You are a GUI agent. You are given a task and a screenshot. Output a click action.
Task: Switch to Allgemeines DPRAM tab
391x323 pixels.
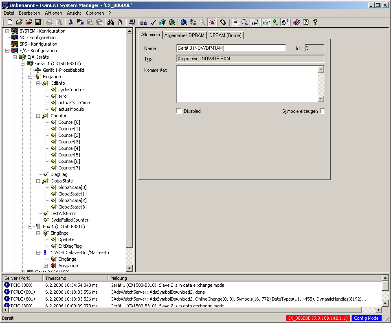click(x=184, y=35)
